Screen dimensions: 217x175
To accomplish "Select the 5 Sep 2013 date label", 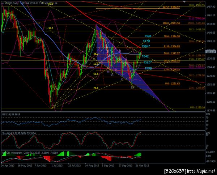I will pos(108,166).
